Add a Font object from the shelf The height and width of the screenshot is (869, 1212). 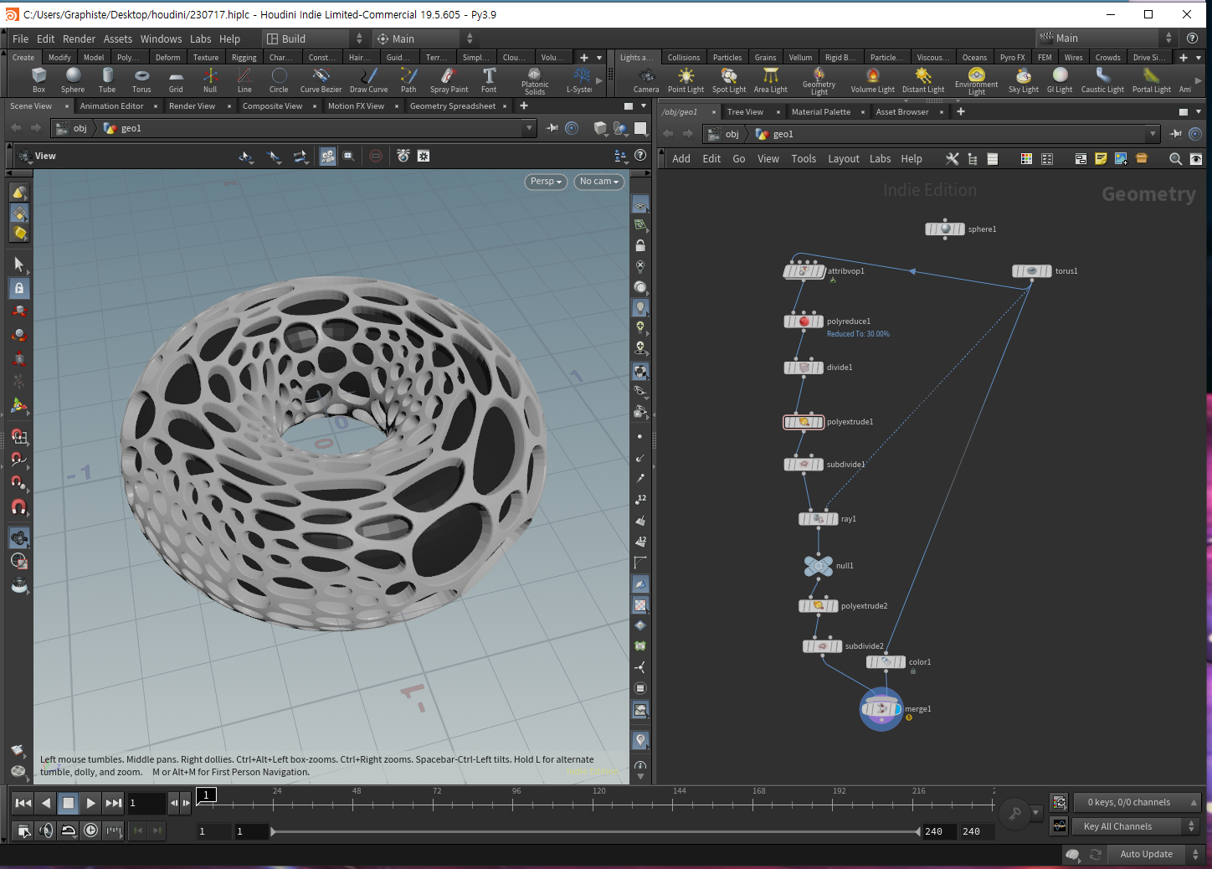(x=489, y=80)
